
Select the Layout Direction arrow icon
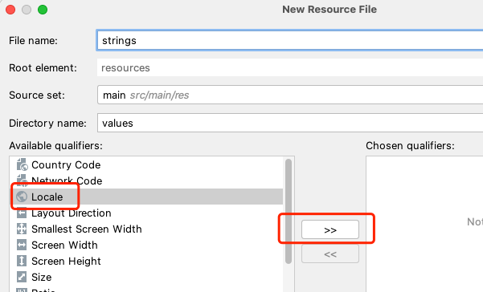[22, 213]
